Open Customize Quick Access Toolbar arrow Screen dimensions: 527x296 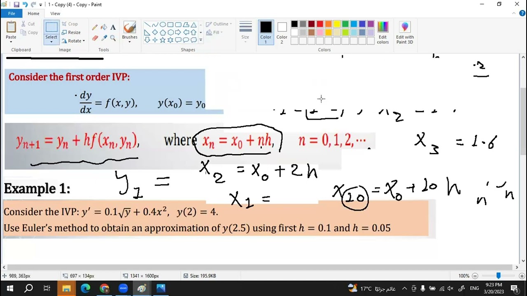[40, 5]
